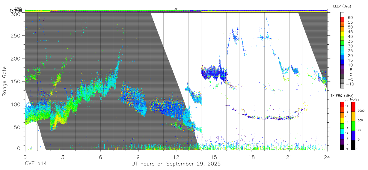Click the '200' tick on Range Gate axis
368x170 pixels.
tap(16, 58)
